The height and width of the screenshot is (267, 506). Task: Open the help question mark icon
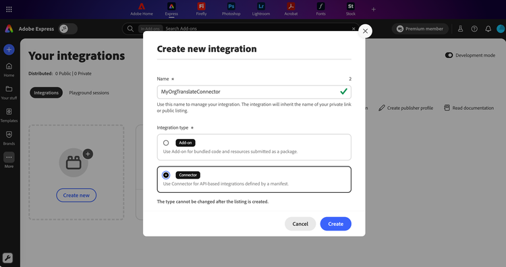(x=474, y=29)
